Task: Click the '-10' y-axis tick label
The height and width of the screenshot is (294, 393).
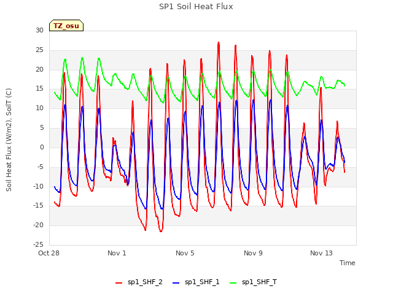Action: click(38, 186)
